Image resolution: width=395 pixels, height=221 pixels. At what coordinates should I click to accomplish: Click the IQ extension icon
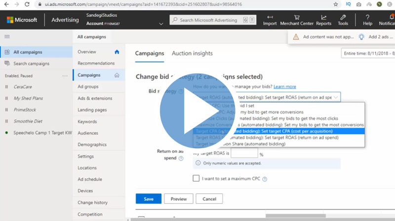(348, 4)
